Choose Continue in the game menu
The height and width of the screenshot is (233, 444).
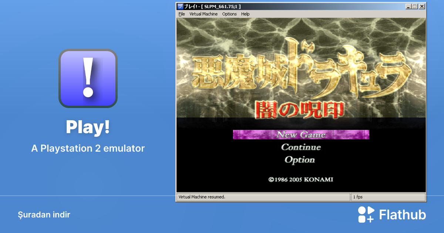click(301, 147)
